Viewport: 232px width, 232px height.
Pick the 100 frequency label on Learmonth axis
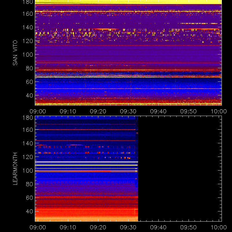28,171
